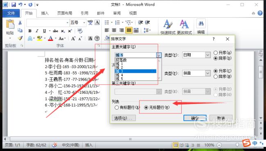Click the Paste icon in clipboard group

(x=10, y=24)
